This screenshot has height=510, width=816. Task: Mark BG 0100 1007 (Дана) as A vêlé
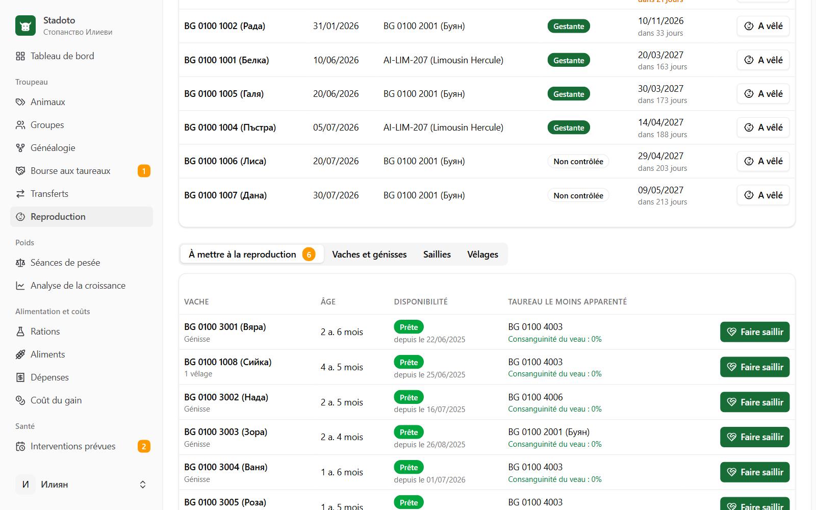(x=763, y=195)
